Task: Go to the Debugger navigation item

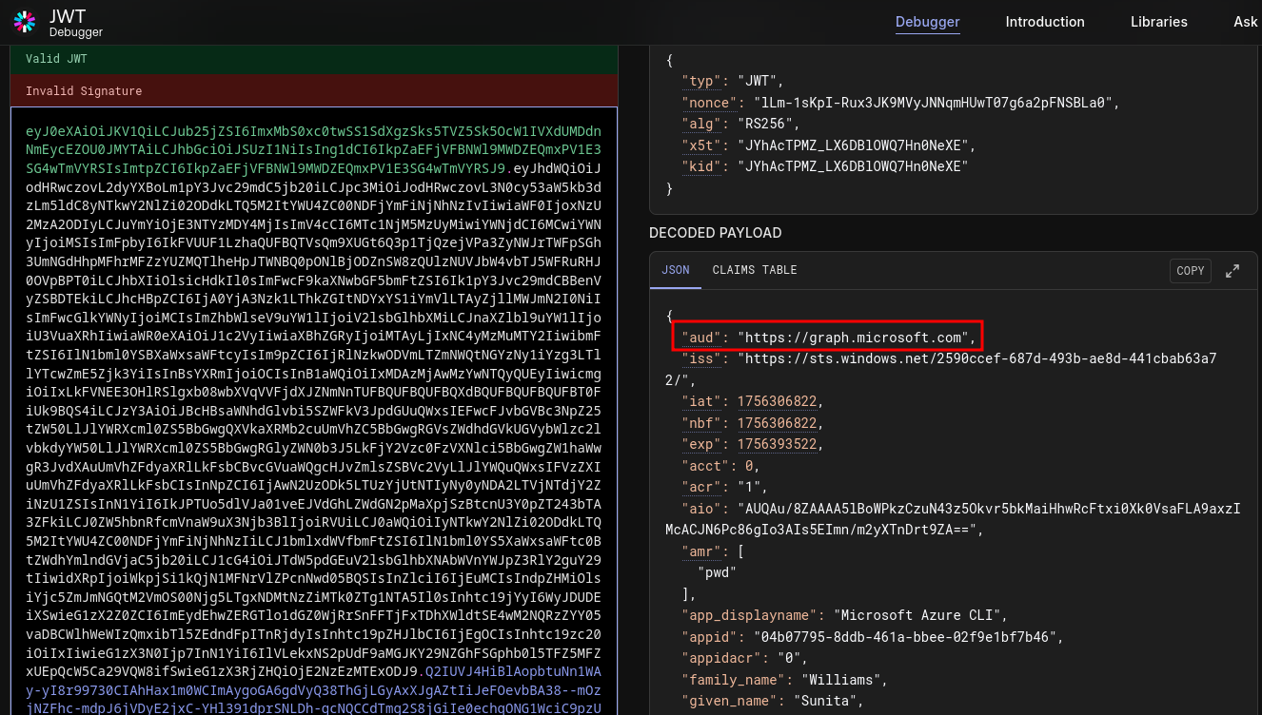Action: 927,22
